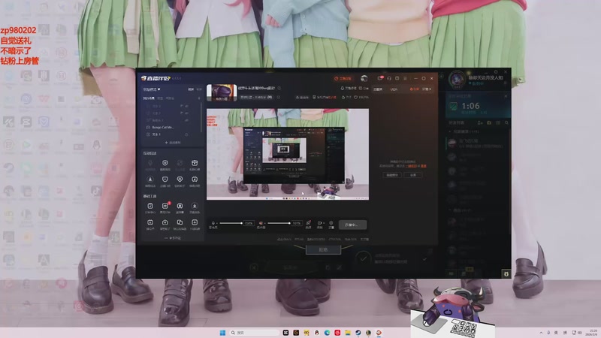Screen dimensions: 601x338
Task: Open the first icon in the live tools bottom row
Action: coord(149,224)
